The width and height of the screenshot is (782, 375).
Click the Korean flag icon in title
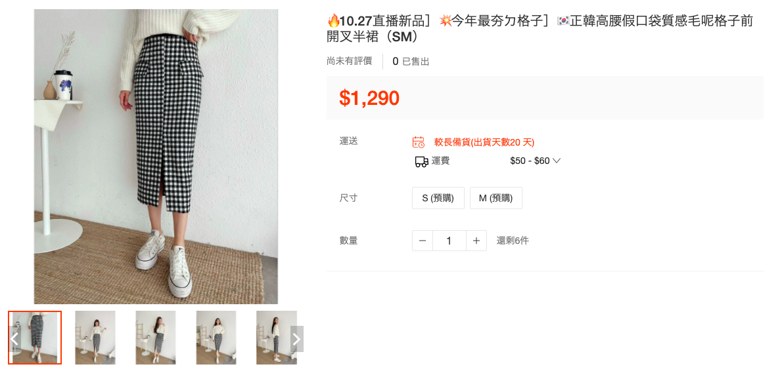tap(563, 21)
